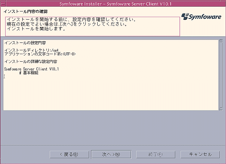The image size is (226, 164).
Task: Click the greyed-out 終了(F) button
Action: (155, 154)
